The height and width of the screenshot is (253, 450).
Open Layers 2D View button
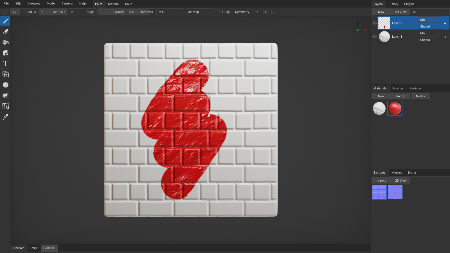(400, 12)
